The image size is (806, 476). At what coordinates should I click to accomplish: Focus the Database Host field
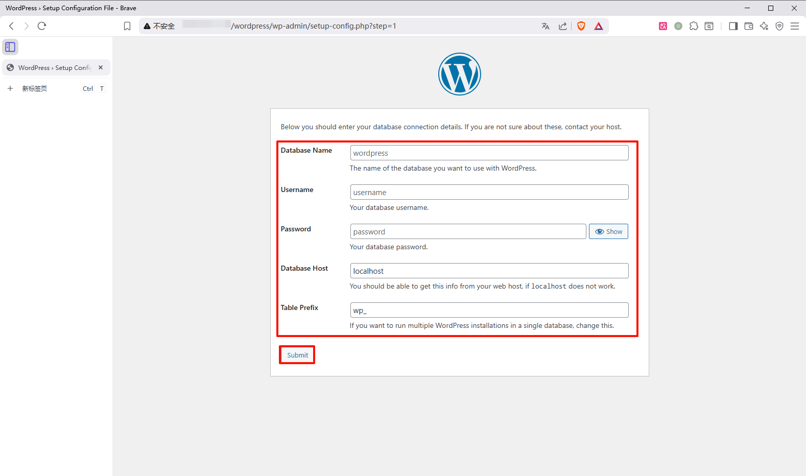click(x=489, y=271)
